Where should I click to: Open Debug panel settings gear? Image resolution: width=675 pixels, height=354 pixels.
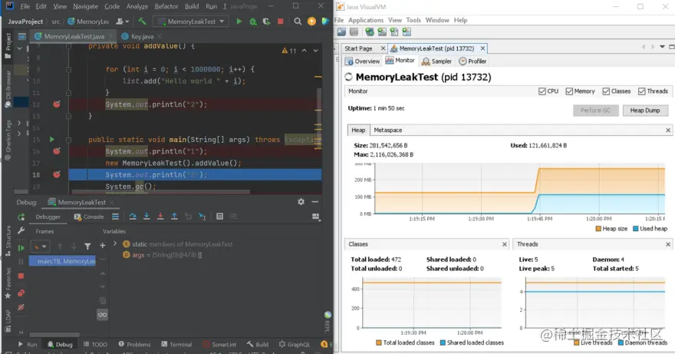[x=301, y=202]
